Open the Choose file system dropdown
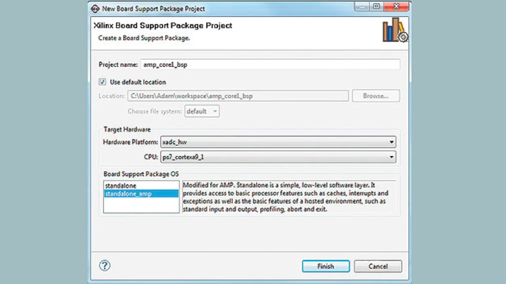The height and width of the screenshot is (284, 506). tap(202, 111)
